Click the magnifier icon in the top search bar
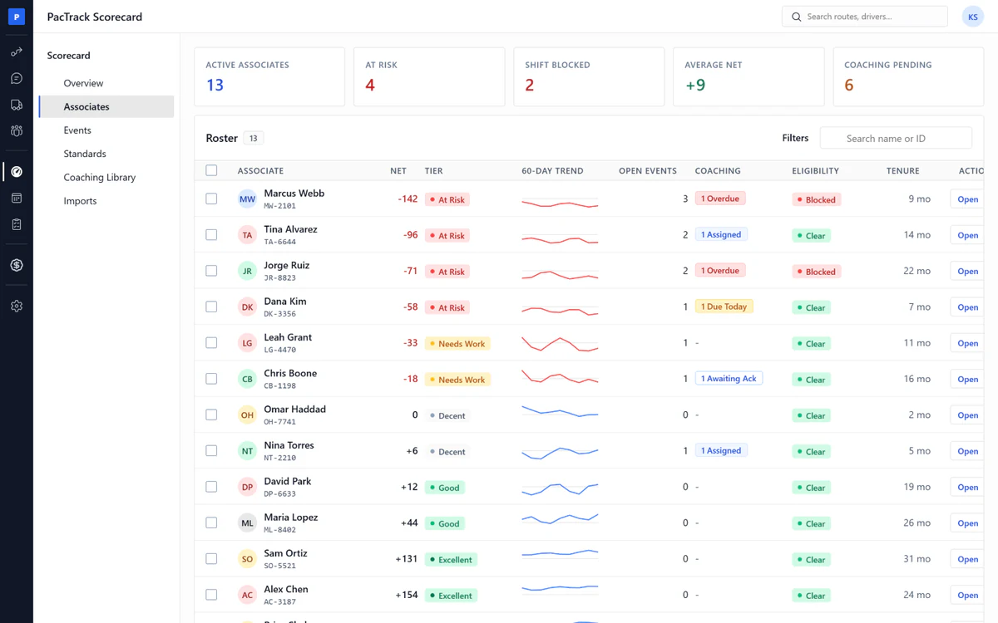This screenshot has width=998, height=623. click(797, 17)
